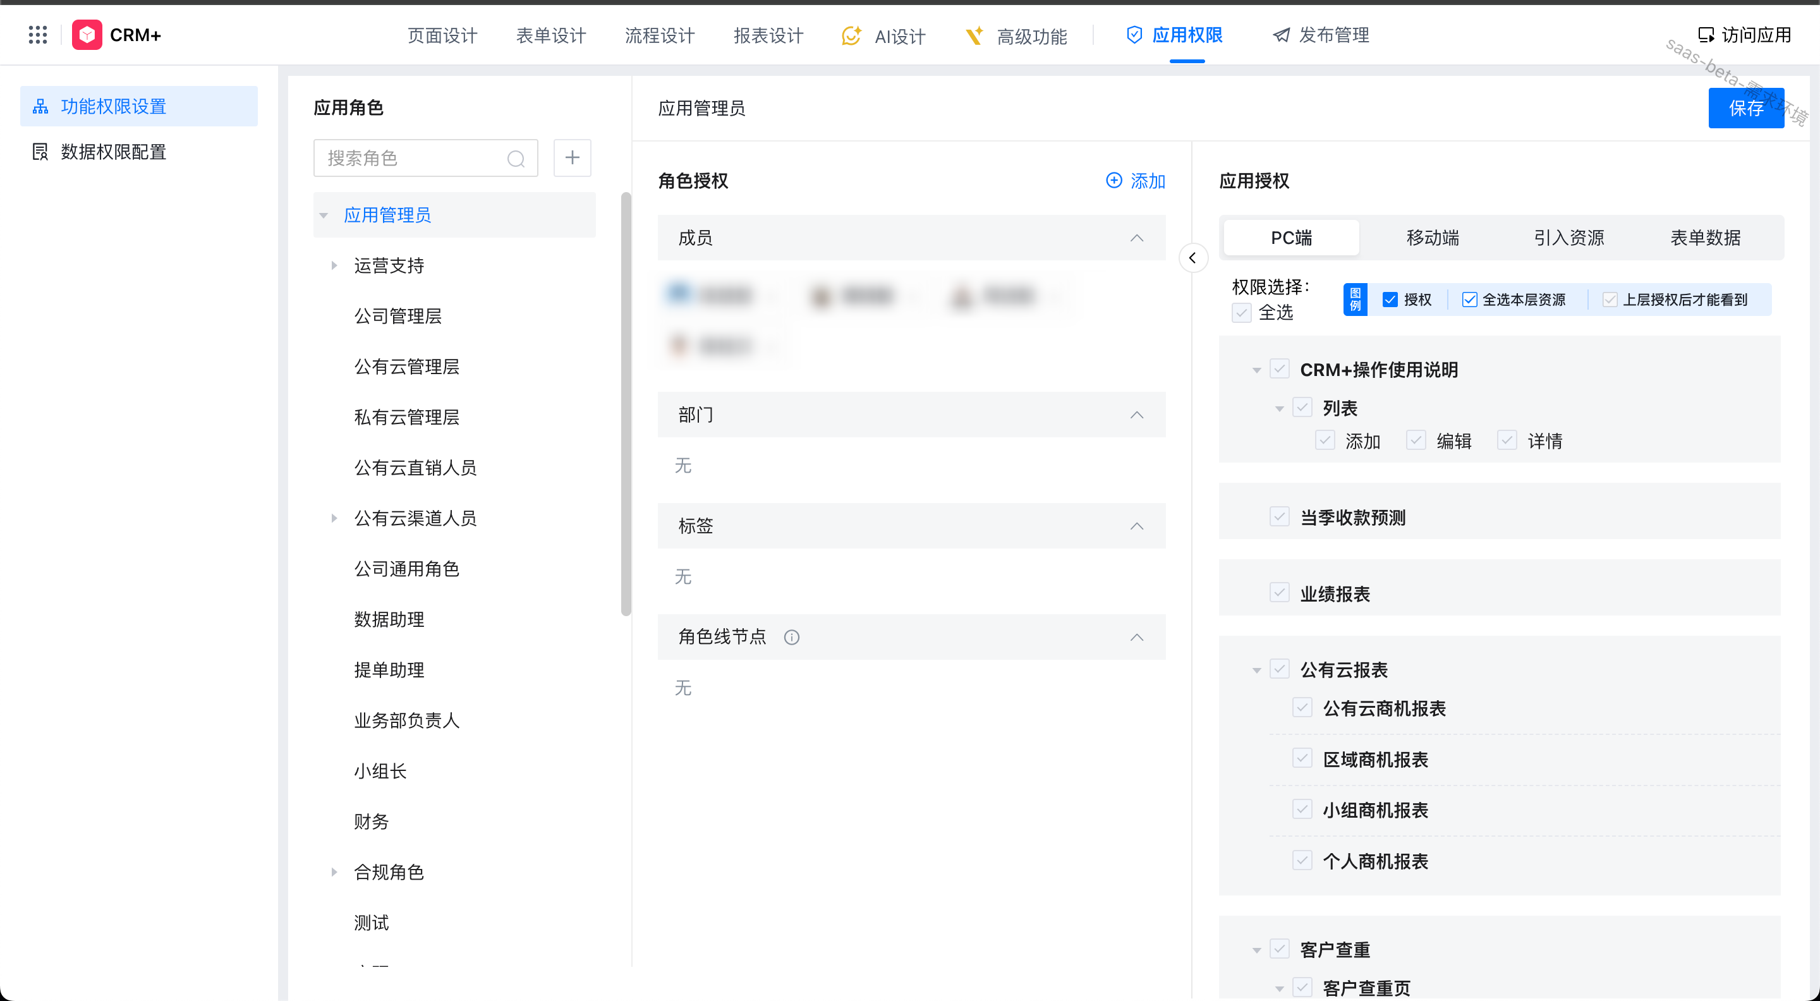This screenshot has width=1820, height=1001.
Task: Check the 当季收款预测 checkbox
Action: (x=1279, y=516)
